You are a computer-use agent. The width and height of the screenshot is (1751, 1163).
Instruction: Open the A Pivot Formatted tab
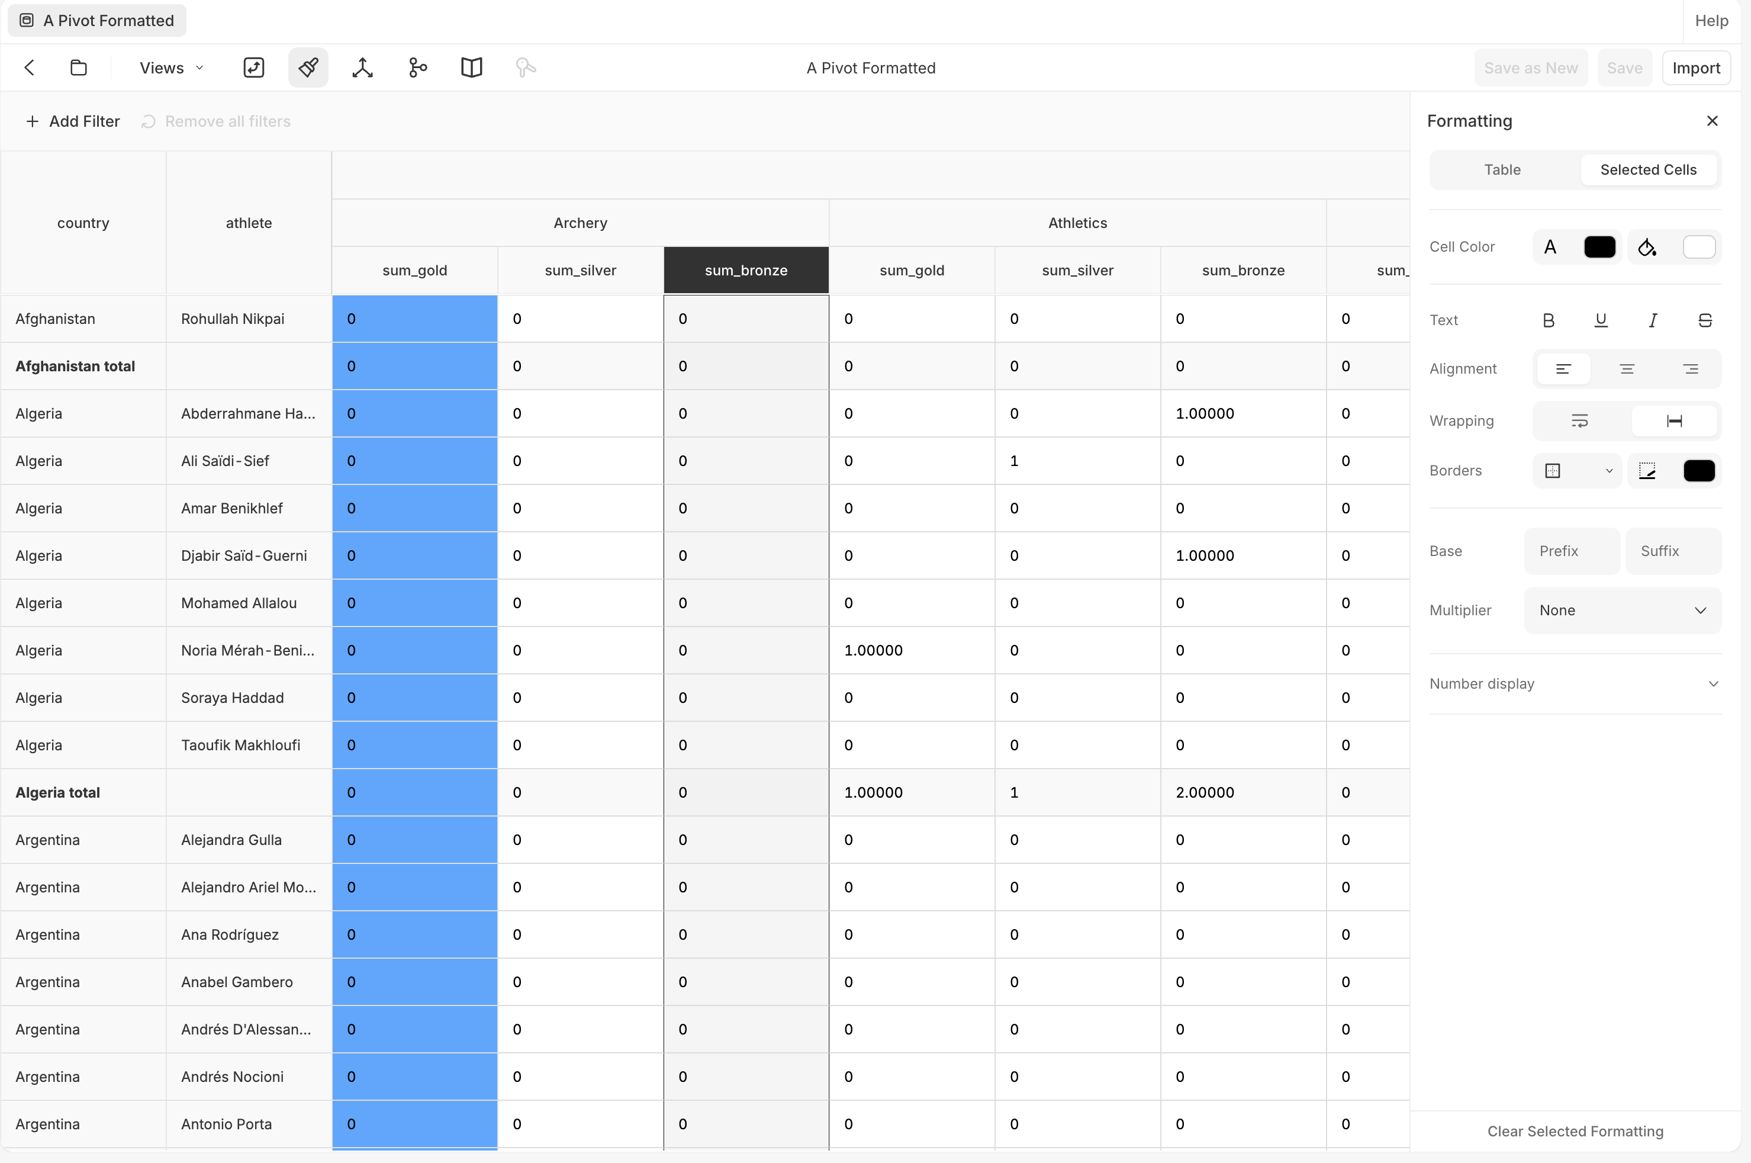pyautogui.click(x=97, y=20)
